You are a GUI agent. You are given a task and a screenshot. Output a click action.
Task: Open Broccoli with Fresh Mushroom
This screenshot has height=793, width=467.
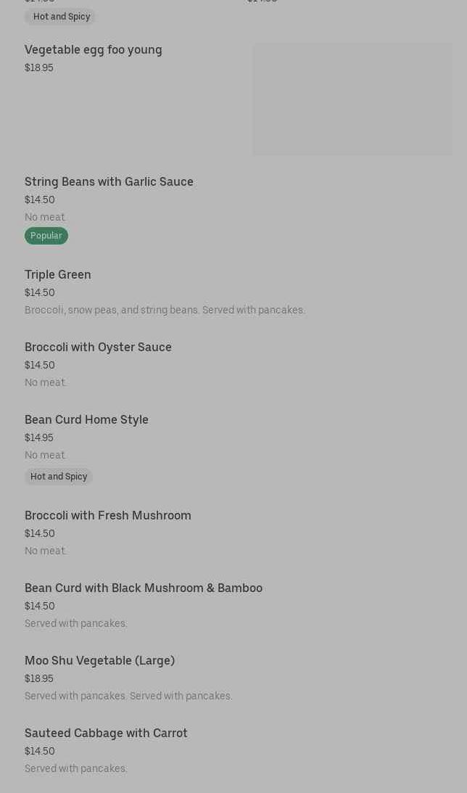(108, 515)
